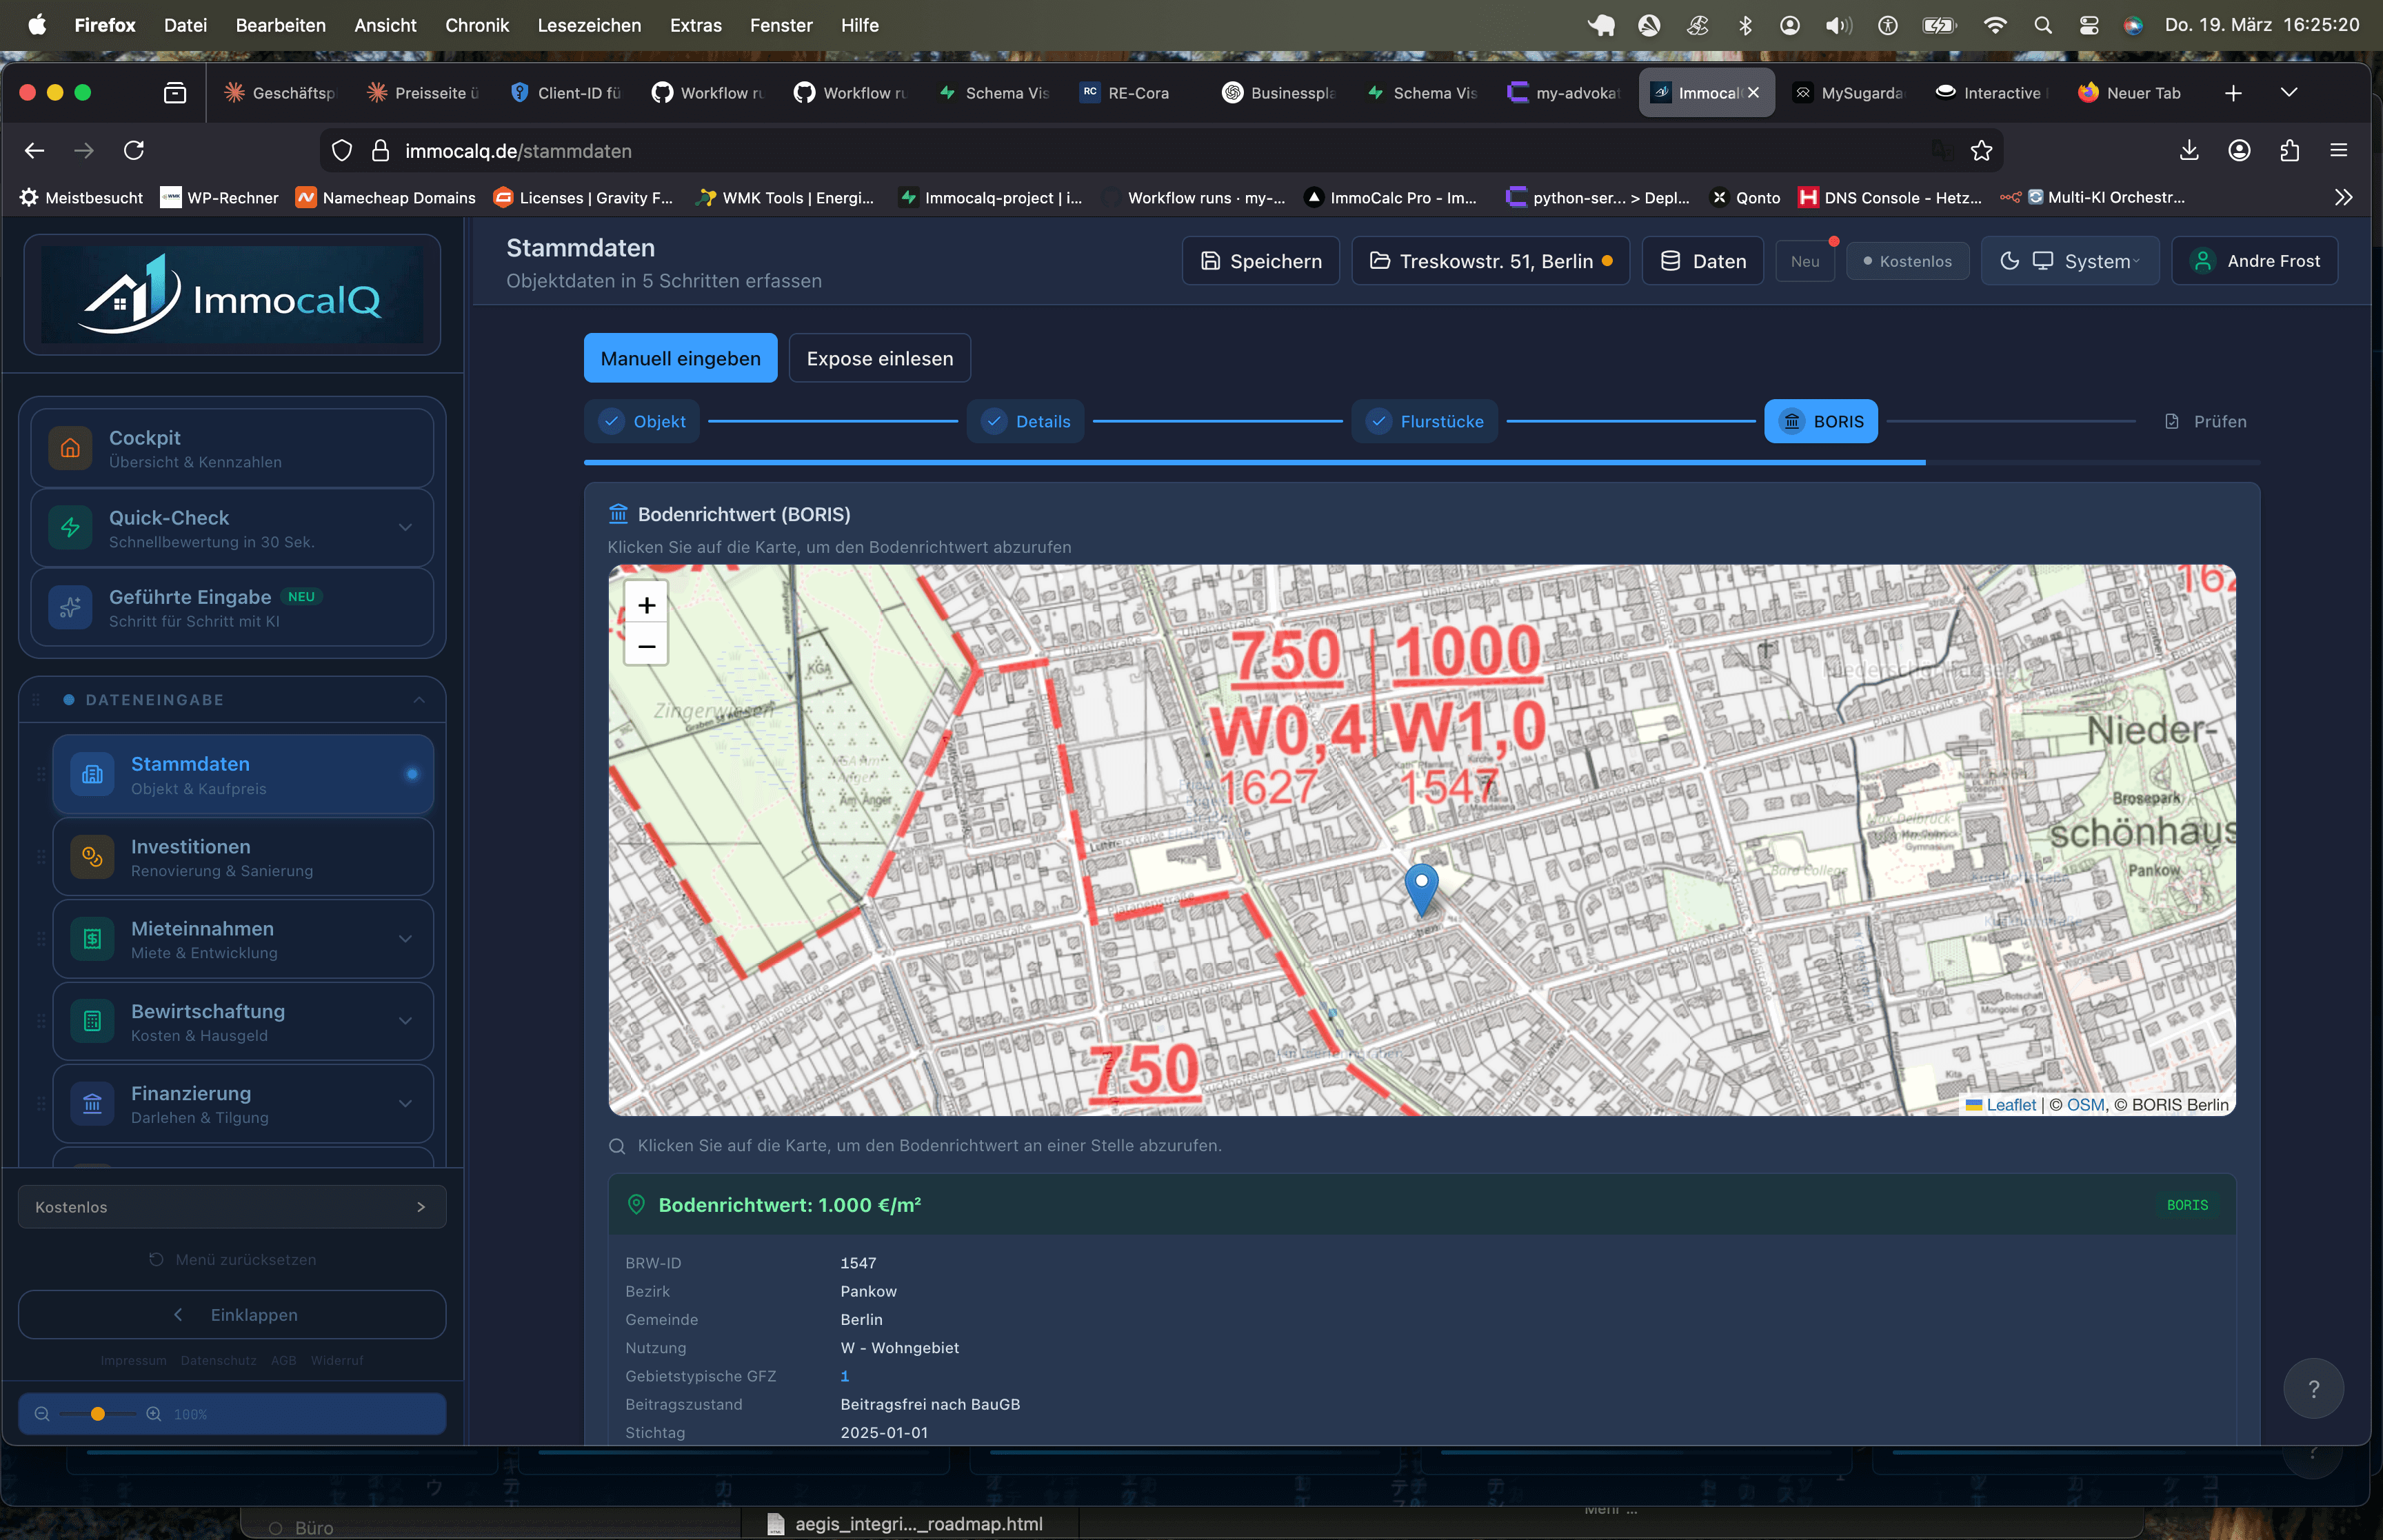
Task: Click the Investitionen coins icon
Action: [92, 857]
